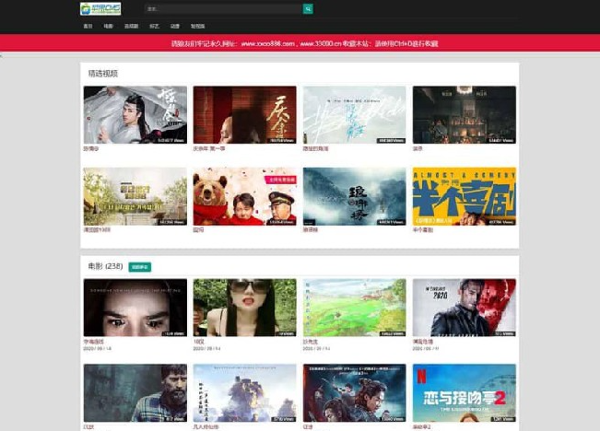Click the 凡人修仙传 title link
This screenshot has width=600, height=431.
206,426
